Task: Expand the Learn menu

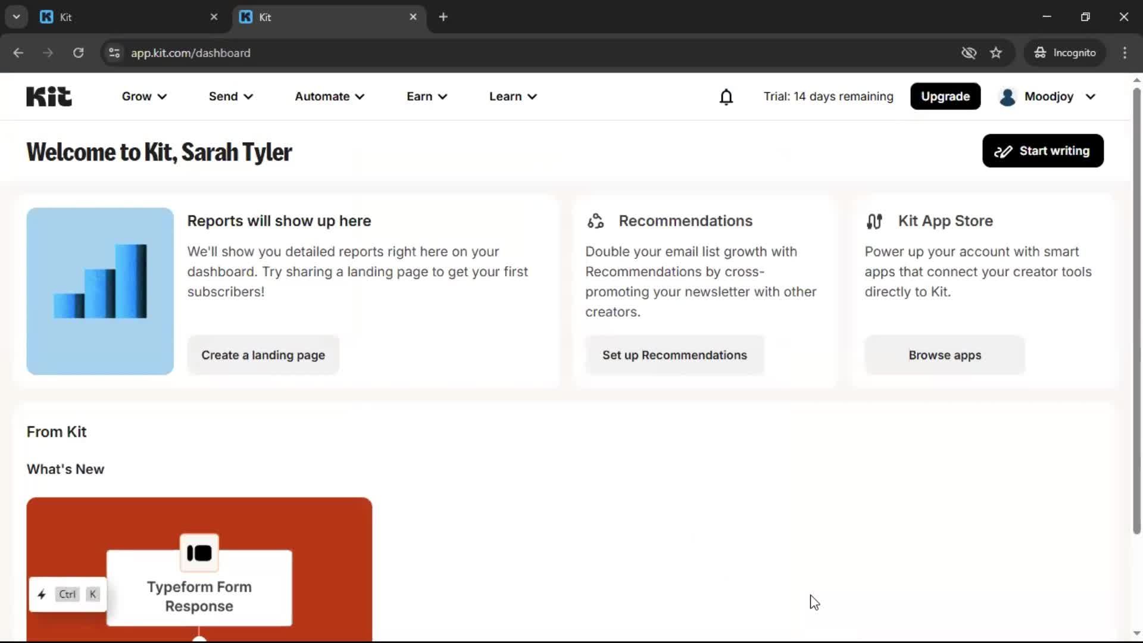Action: [513, 96]
